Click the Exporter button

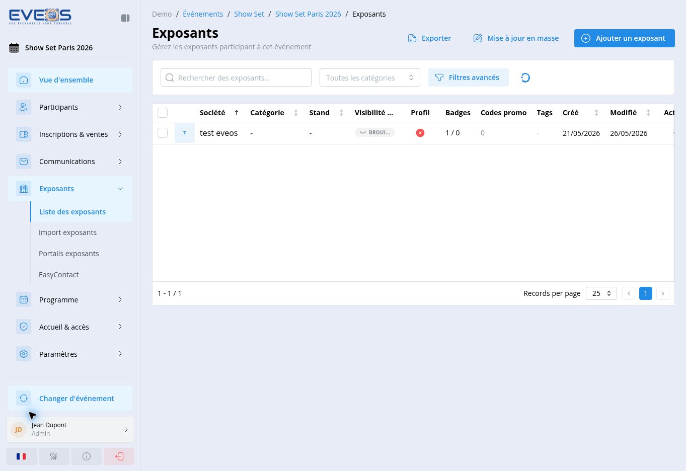[x=429, y=38]
